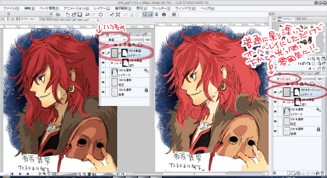Image resolution: width=327 pixels, height=178 pixels.
Task: Hide 背景 layer in right layer panel
Action: pyautogui.click(x=275, y=131)
